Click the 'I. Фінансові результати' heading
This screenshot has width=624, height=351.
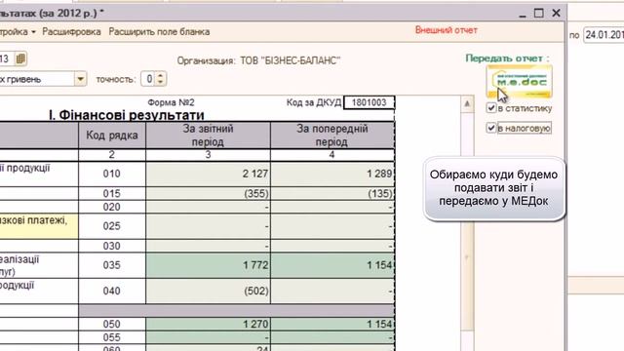[x=127, y=115]
